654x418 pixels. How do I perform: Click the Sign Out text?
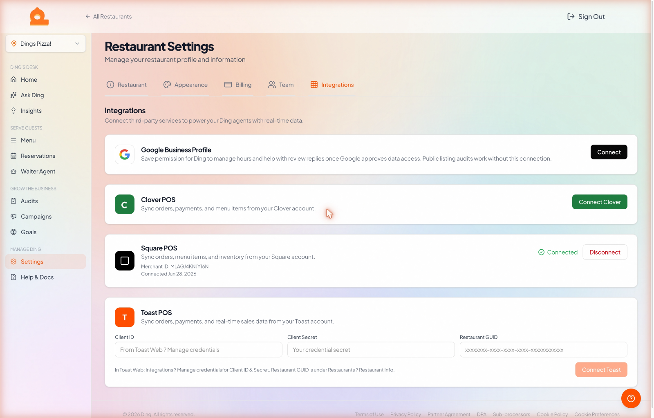591,16
